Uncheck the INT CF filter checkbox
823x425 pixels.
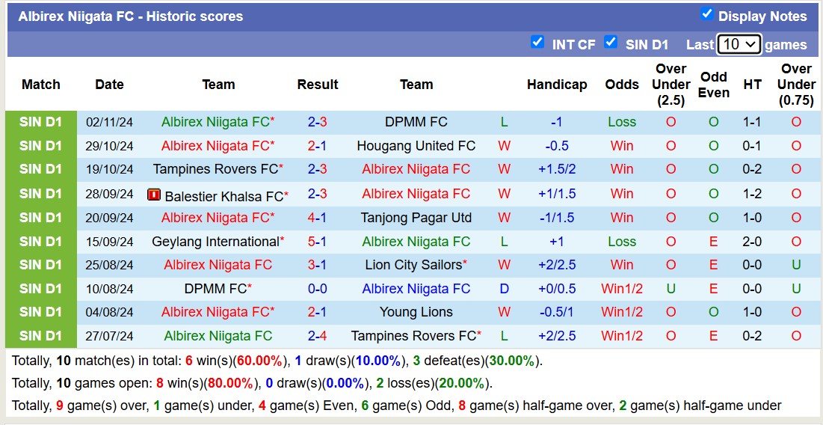pos(537,43)
